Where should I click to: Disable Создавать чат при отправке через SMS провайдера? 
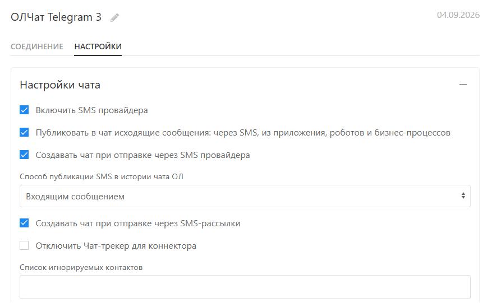[24, 155]
